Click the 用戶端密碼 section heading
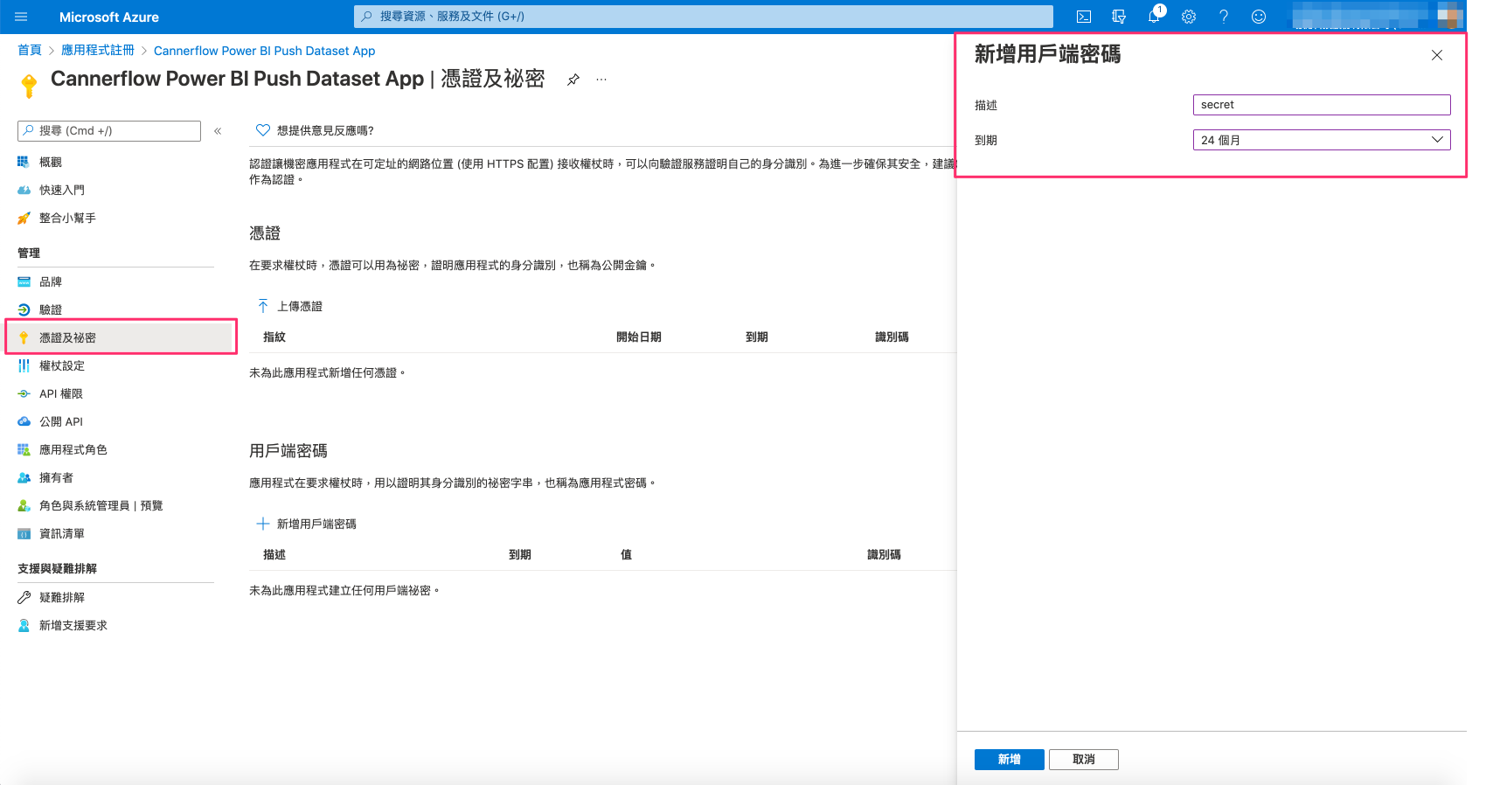 [288, 451]
